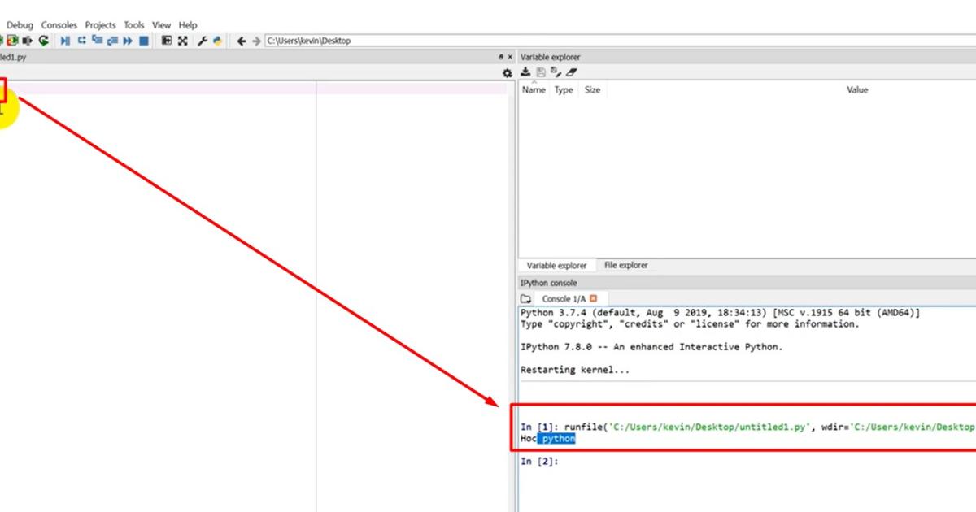Open the PYTHONPATH manager
Viewport: 976px width, 512px height.
[217, 41]
